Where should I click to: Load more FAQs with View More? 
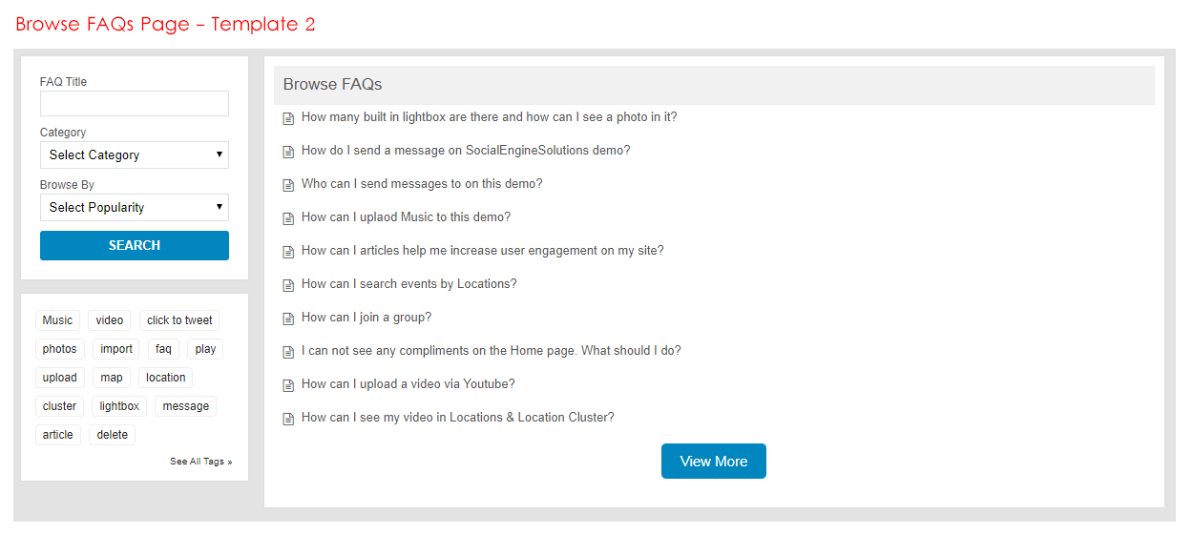point(713,462)
